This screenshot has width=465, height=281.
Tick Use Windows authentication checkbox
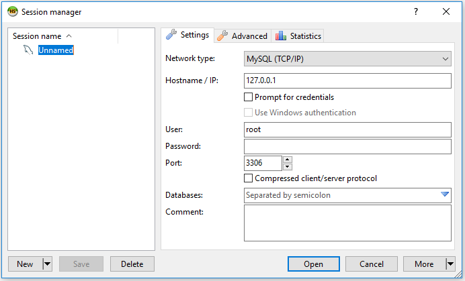click(x=248, y=113)
